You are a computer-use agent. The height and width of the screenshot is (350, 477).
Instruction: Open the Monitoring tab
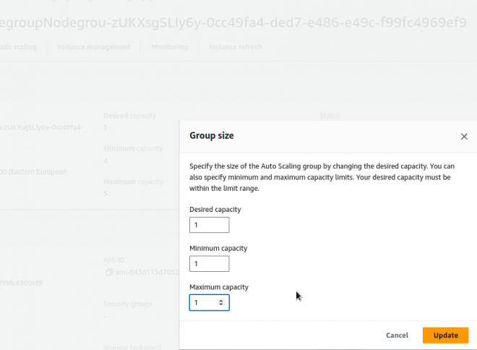point(169,47)
